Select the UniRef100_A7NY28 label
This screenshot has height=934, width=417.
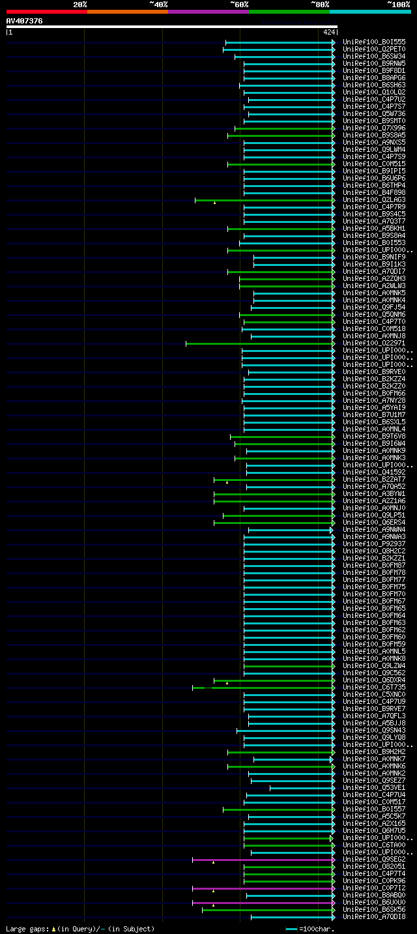pyautogui.click(x=374, y=400)
